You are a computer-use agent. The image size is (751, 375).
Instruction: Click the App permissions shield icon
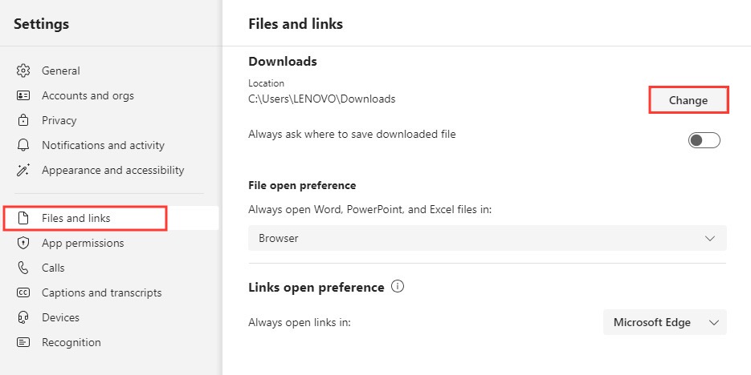tap(23, 243)
